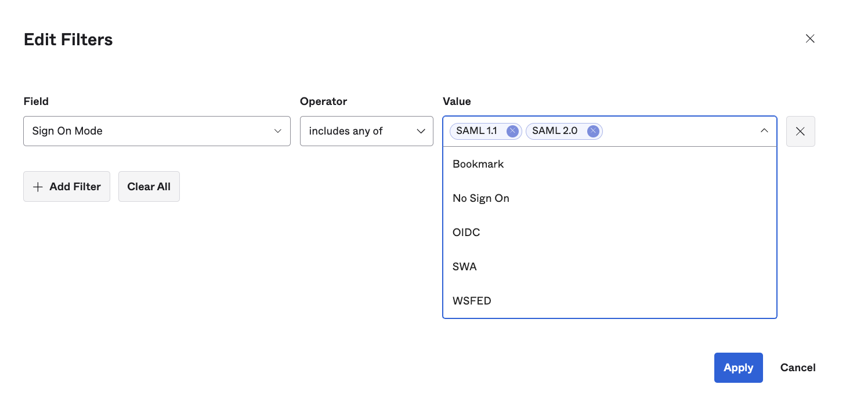Open the Field dropdown

pyautogui.click(x=157, y=131)
